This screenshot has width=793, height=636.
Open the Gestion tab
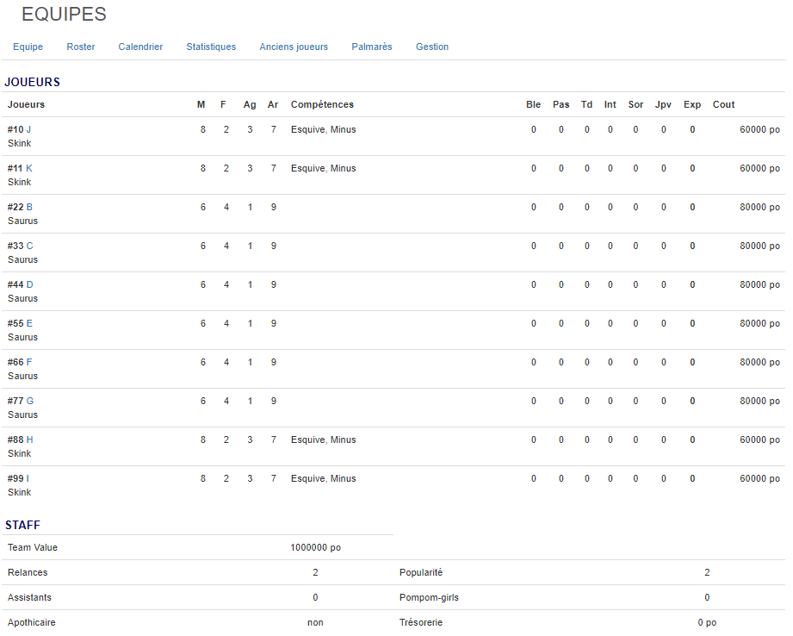pyautogui.click(x=432, y=47)
